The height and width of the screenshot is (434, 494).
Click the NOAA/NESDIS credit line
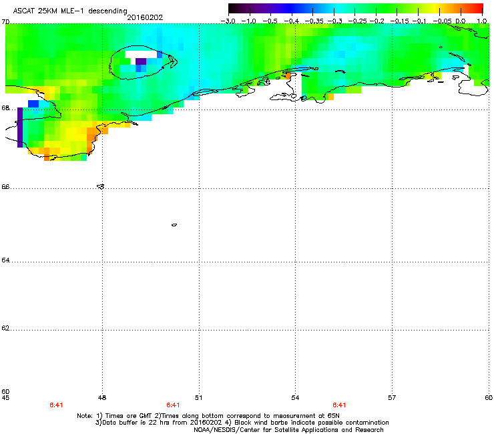288,430
